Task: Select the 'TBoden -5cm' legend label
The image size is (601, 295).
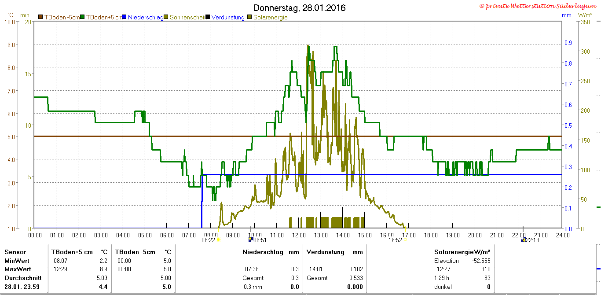Action: tap(62, 17)
